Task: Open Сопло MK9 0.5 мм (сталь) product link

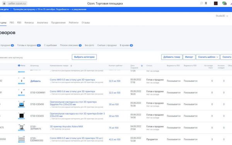Action: pos(72,80)
